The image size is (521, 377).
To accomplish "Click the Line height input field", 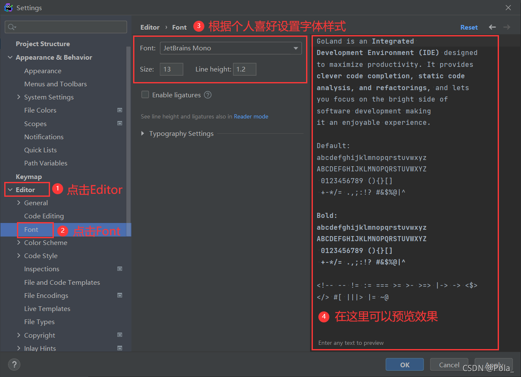I will 245,69.
